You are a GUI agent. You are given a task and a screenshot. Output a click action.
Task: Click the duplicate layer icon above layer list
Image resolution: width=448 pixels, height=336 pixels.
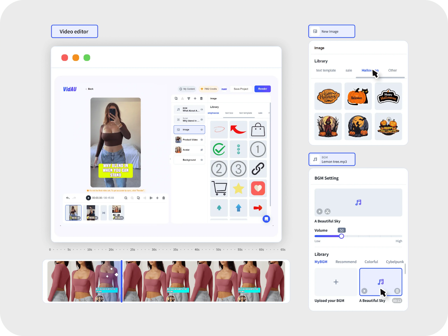pyautogui.click(x=176, y=98)
